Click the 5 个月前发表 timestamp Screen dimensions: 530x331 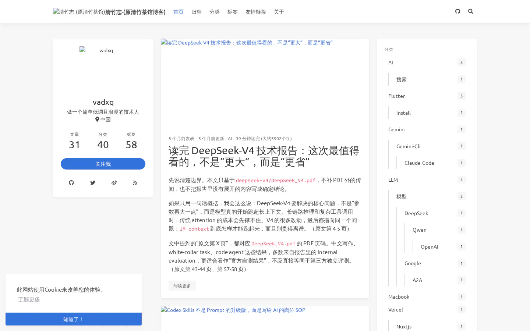click(x=181, y=139)
